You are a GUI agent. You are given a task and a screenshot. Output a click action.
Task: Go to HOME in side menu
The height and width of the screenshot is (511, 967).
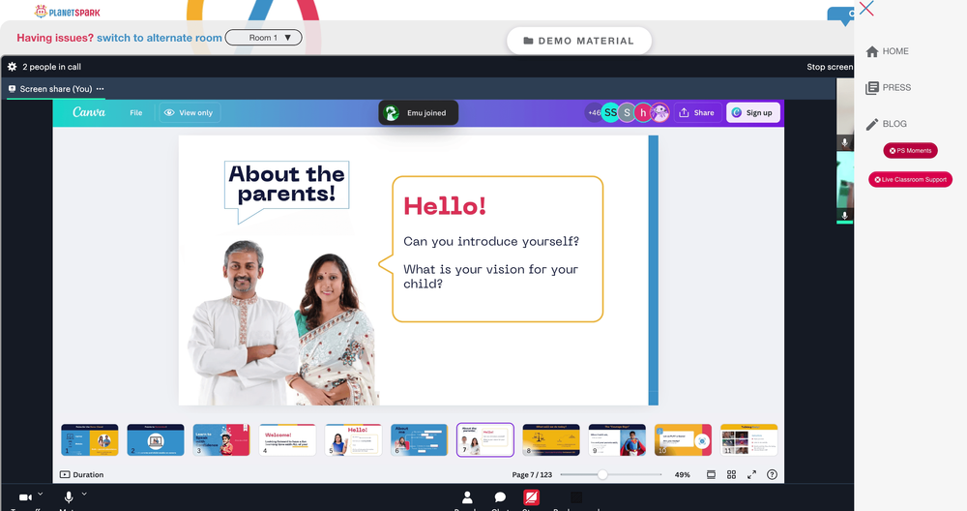tap(888, 51)
